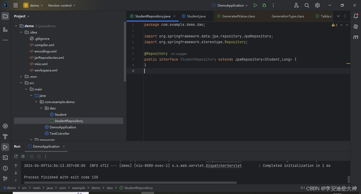Screen dimensions: 361x194
Task: Open the Build hammer tool window
Action: [x=5, y=137]
